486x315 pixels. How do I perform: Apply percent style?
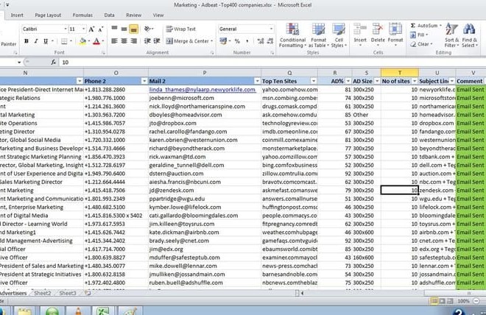coord(237,41)
